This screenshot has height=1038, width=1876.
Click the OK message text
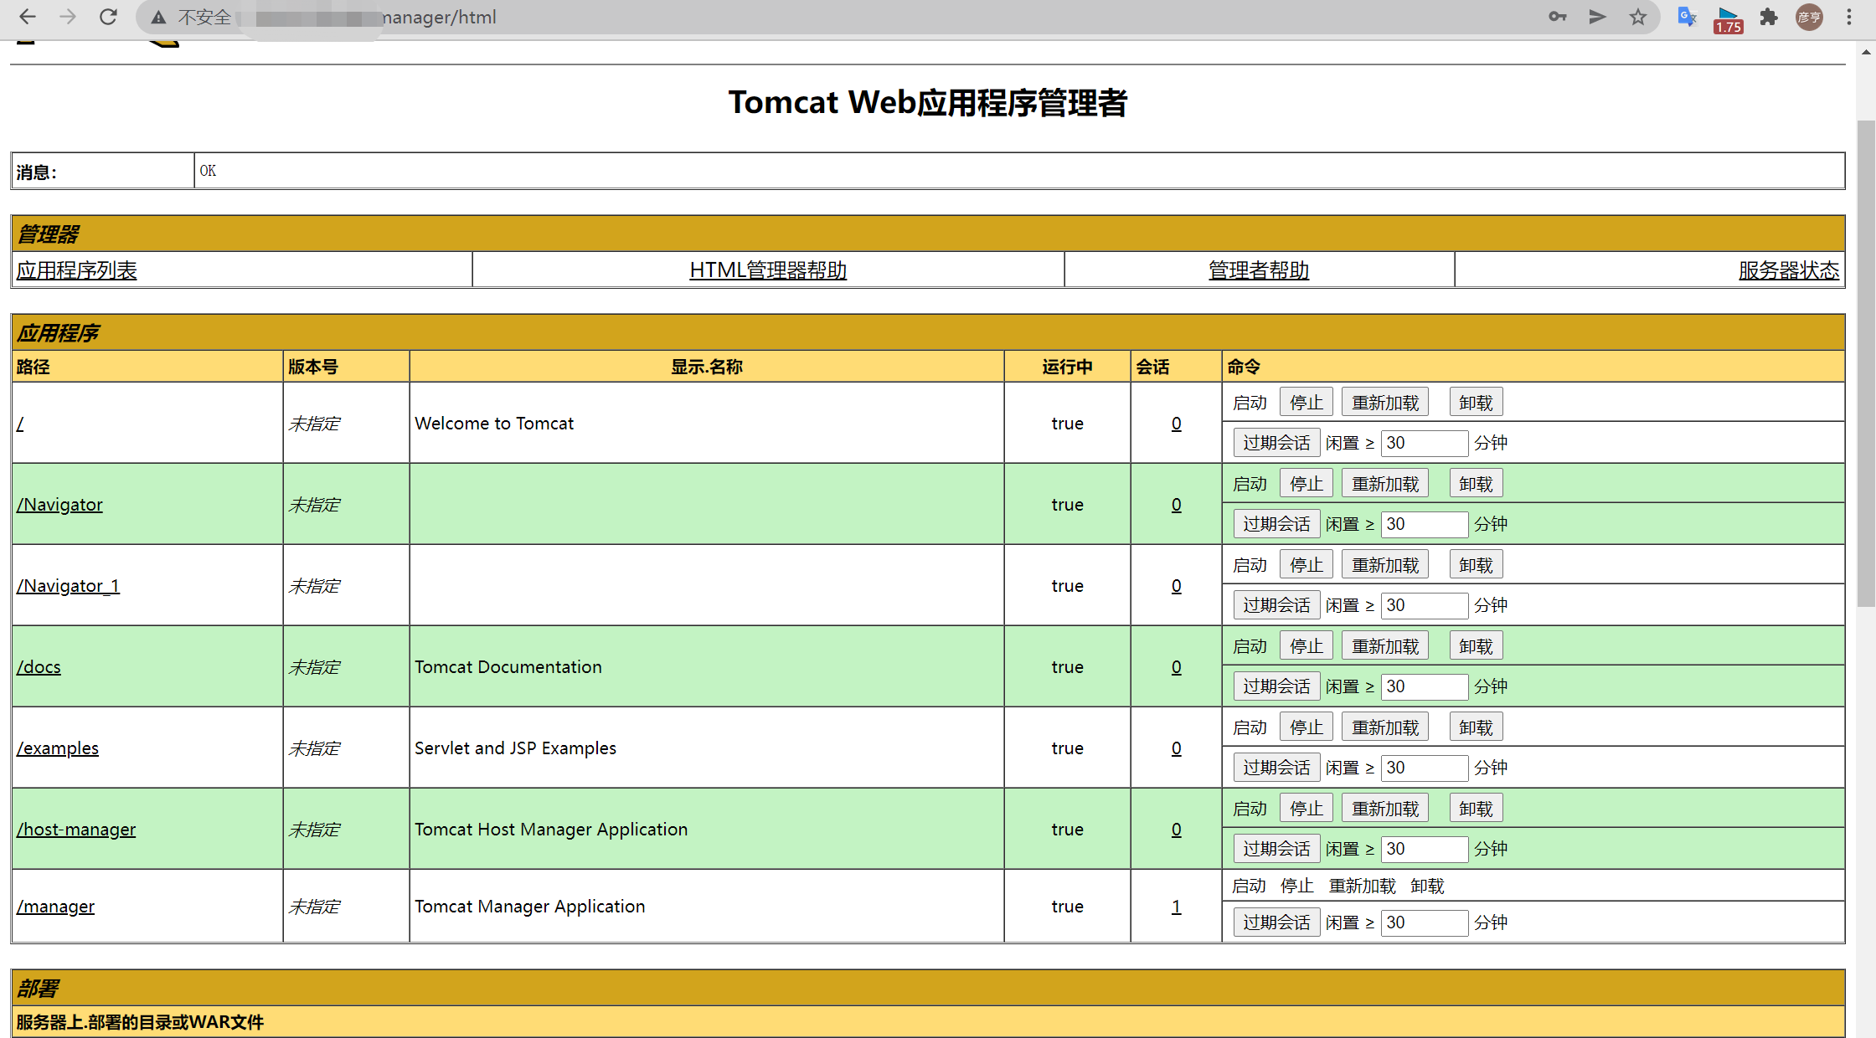tap(208, 171)
